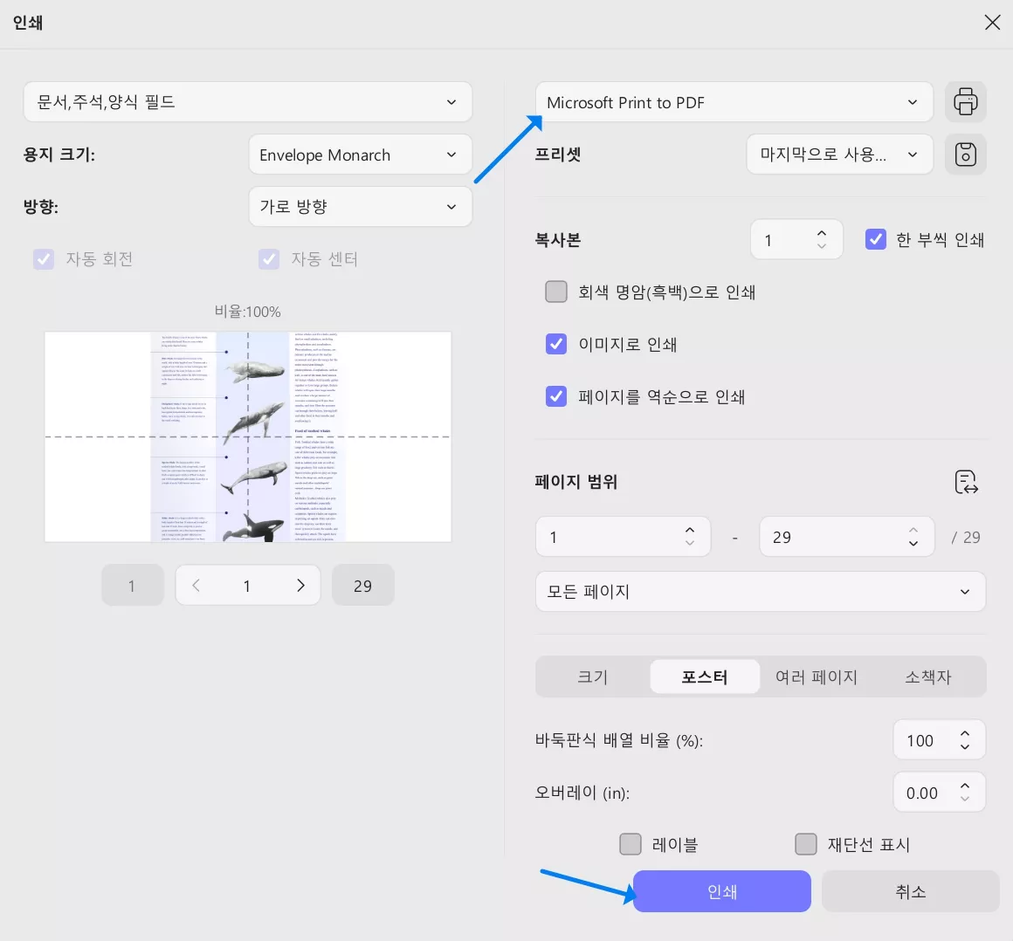This screenshot has width=1013, height=941.
Task: Open the printer properties icon
Action: (x=965, y=101)
